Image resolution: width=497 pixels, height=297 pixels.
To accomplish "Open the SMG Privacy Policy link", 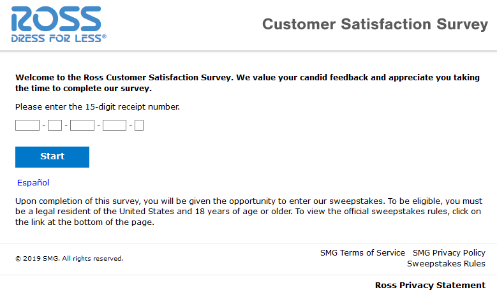I will point(449,252).
